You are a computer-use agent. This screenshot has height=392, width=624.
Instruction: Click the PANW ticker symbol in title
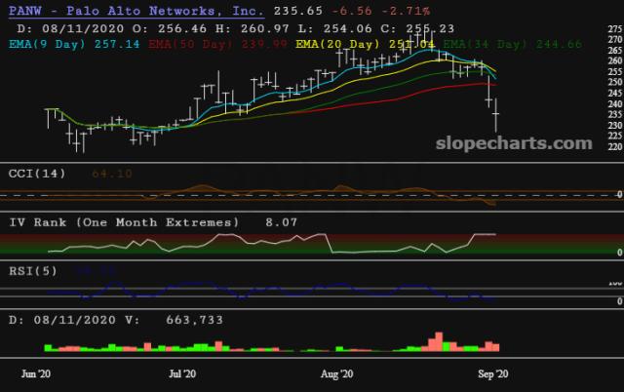(x=27, y=9)
